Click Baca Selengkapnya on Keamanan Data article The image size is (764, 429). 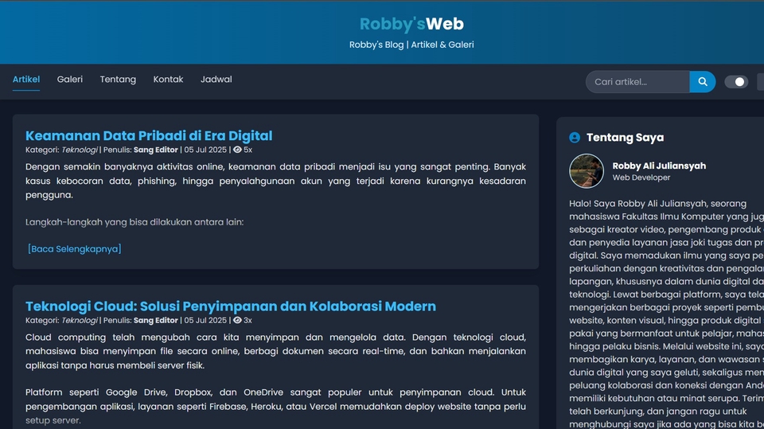click(x=75, y=248)
